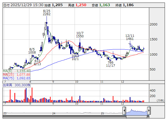Click the 8/13 low label 833
The width and height of the screenshot is (168, 121).
38,61
